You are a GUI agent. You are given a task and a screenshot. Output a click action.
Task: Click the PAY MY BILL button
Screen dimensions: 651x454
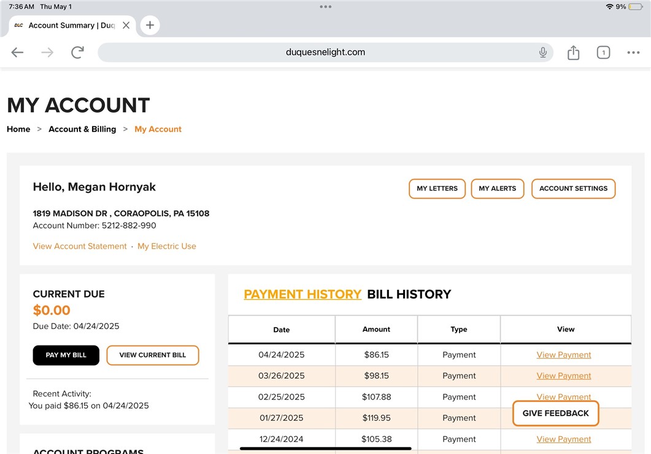[66, 355]
